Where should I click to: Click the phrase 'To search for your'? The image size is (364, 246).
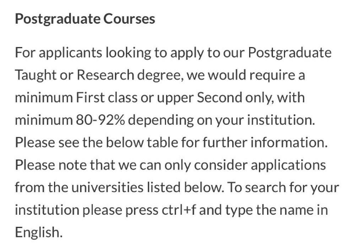283,188
